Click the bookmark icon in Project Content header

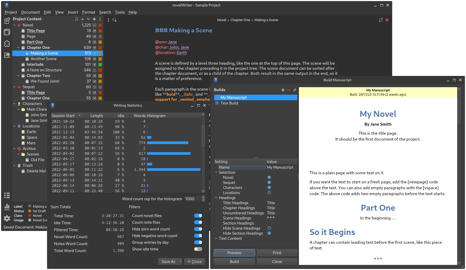76,19
